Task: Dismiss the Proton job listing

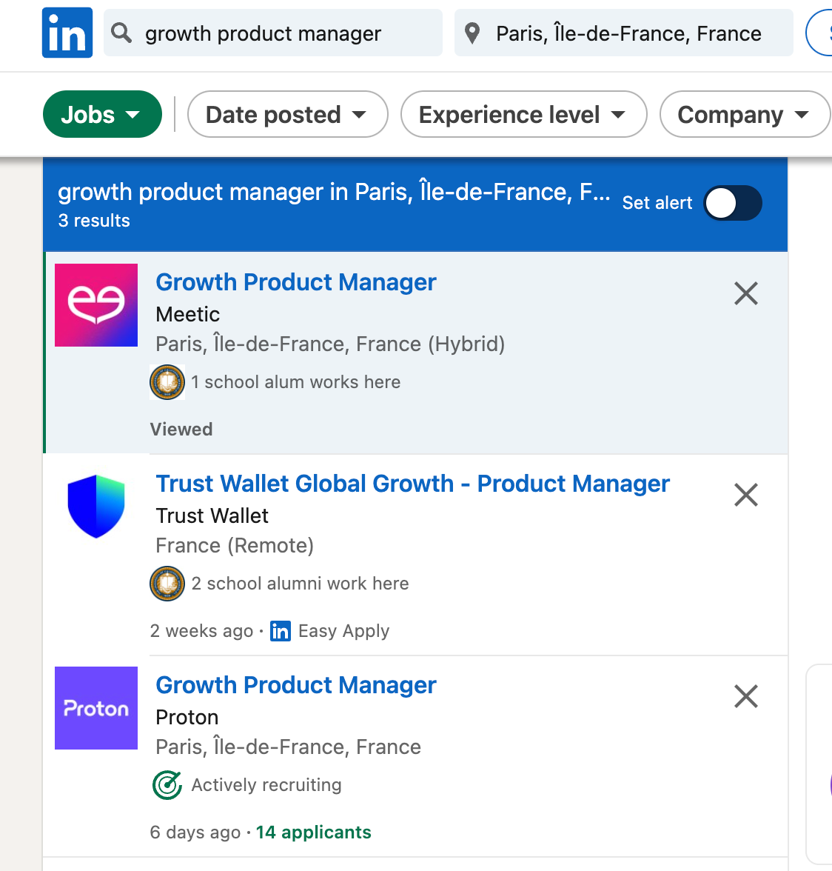Action: (745, 696)
